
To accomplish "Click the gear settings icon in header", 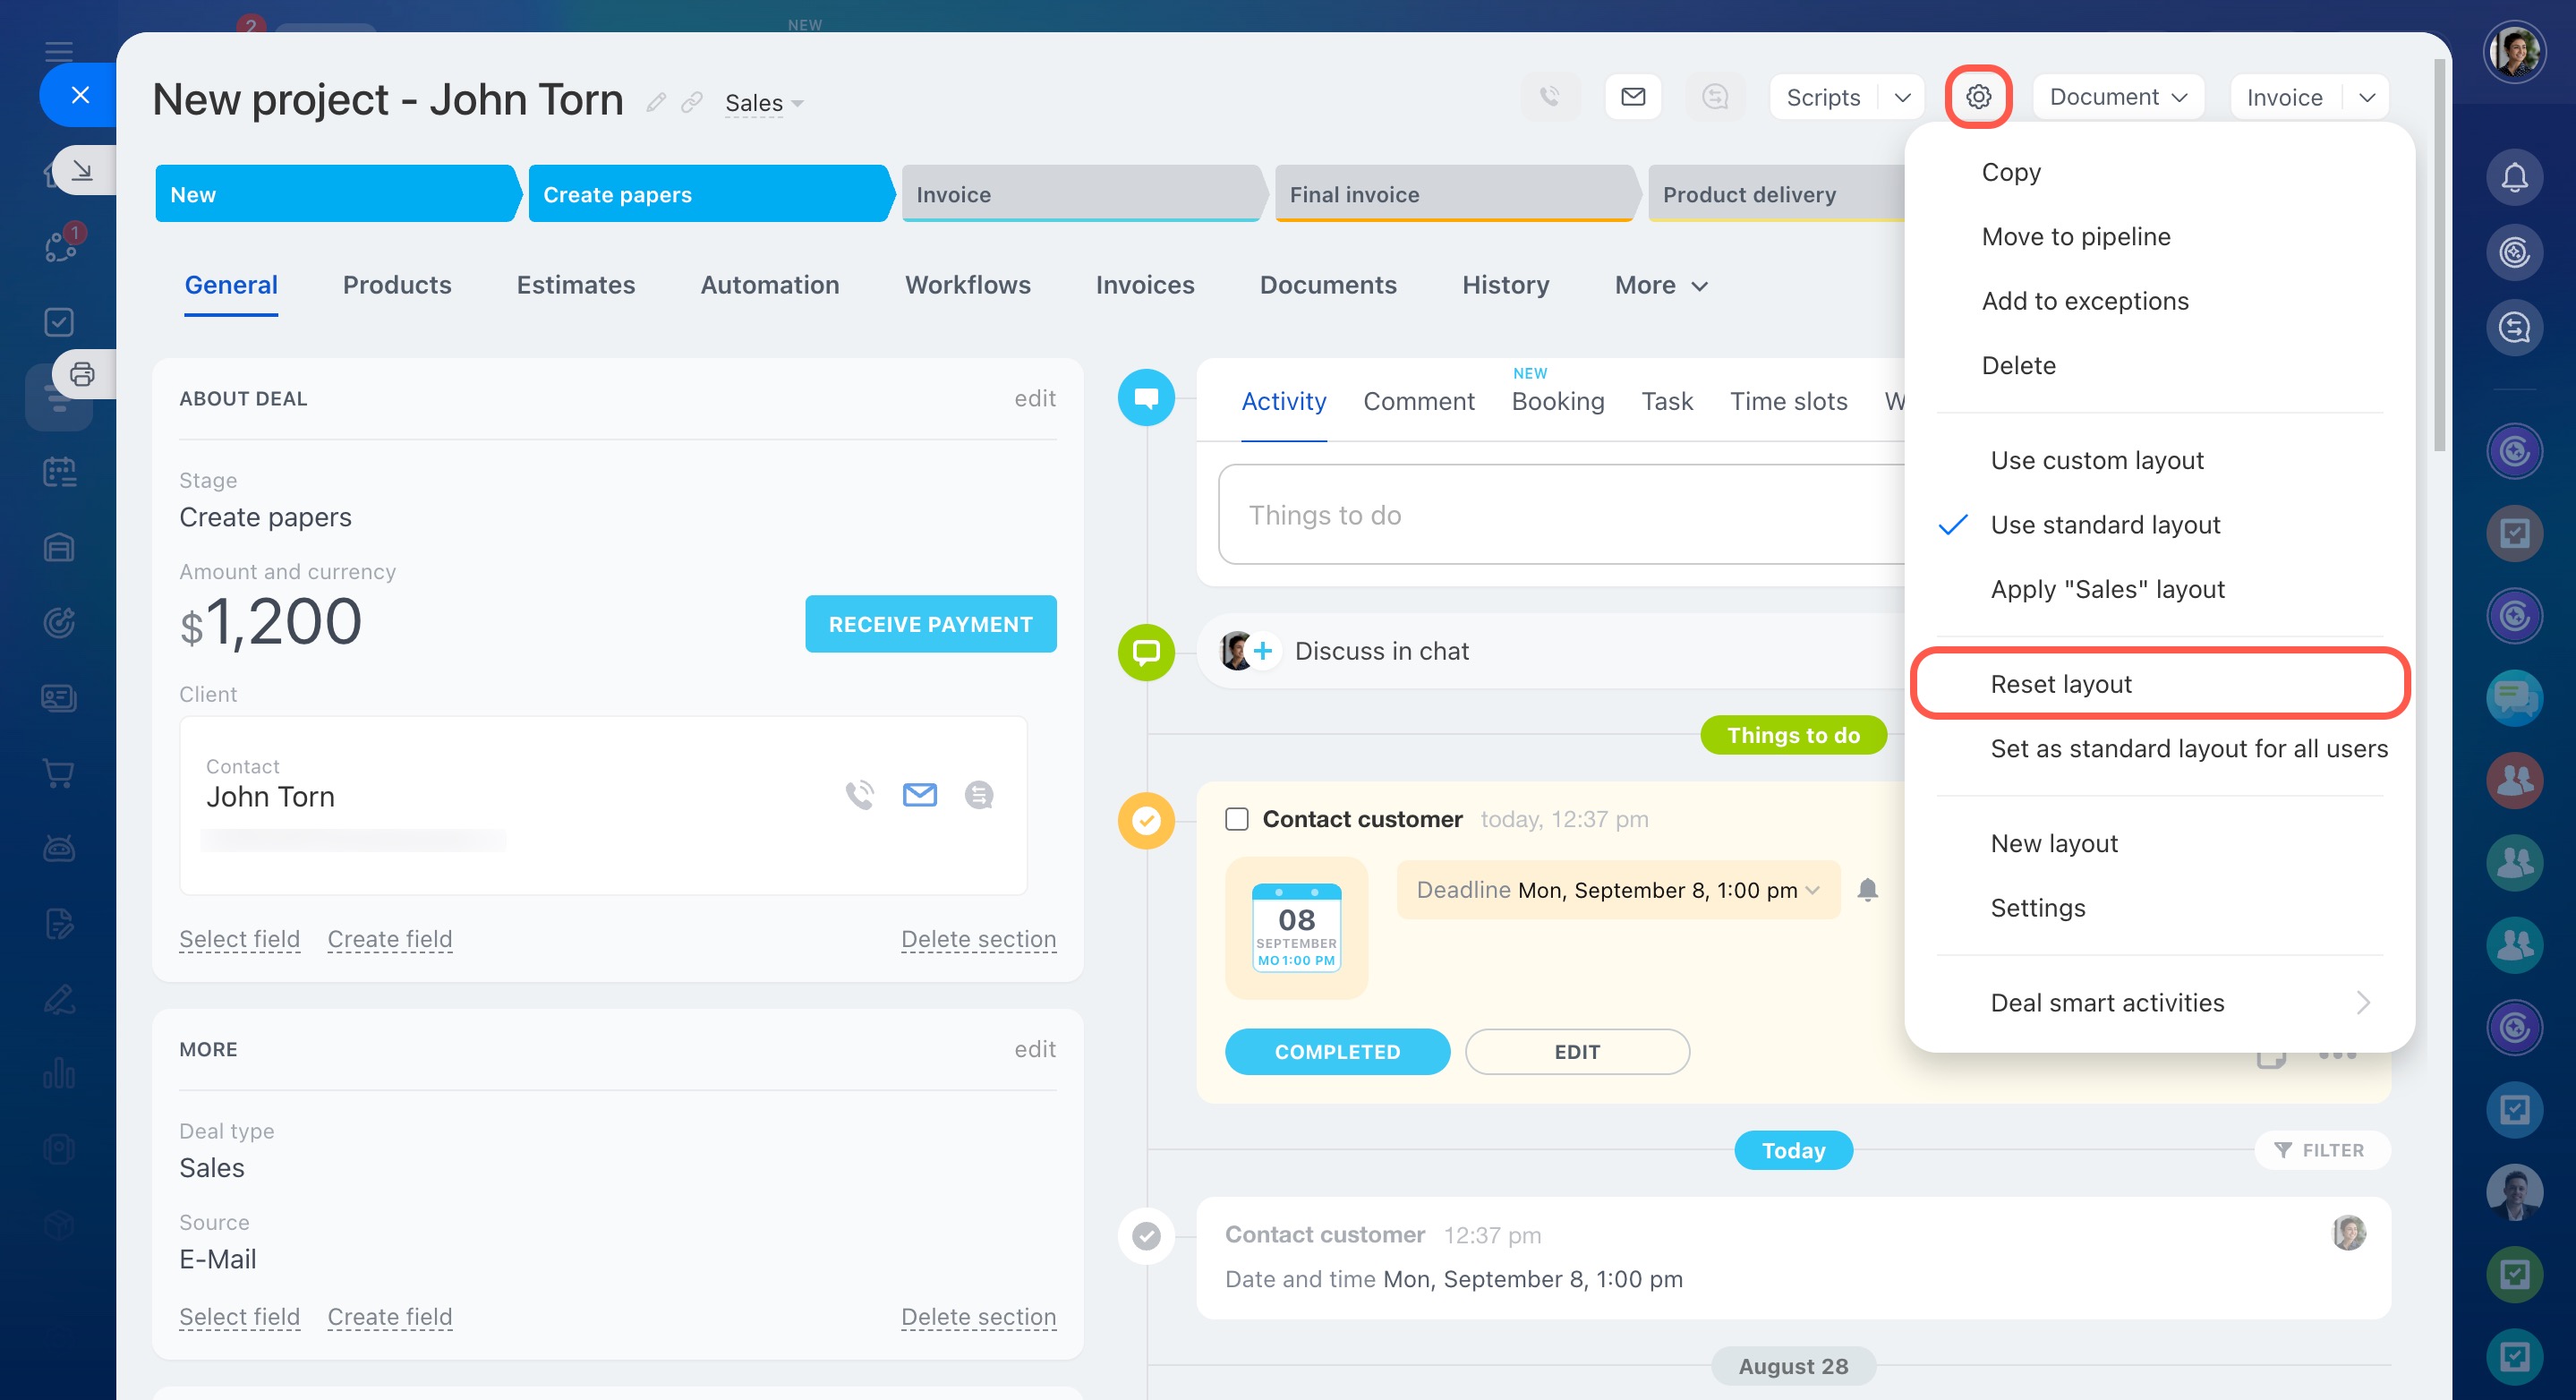I will (x=1978, y=97).
